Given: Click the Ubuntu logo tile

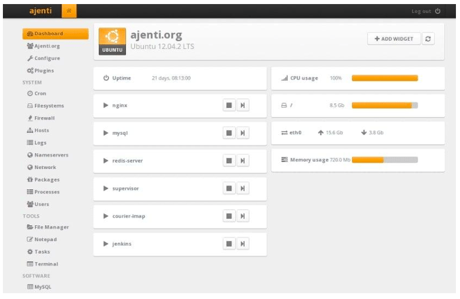Looking at the screenshot, I should click(112, 41).
